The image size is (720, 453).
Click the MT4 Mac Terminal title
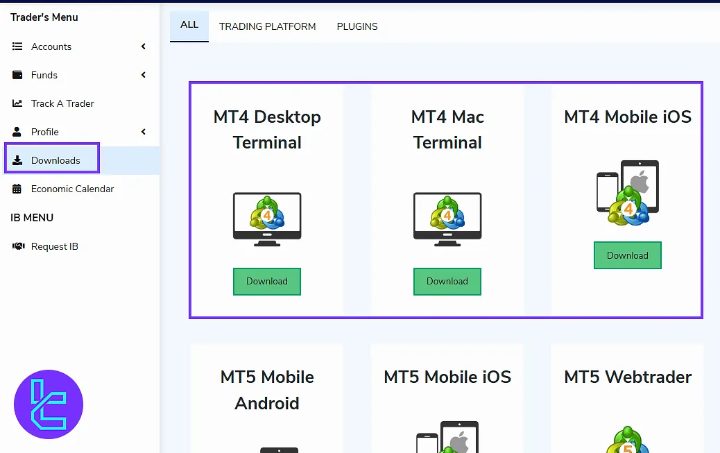[x=447, y=130]
